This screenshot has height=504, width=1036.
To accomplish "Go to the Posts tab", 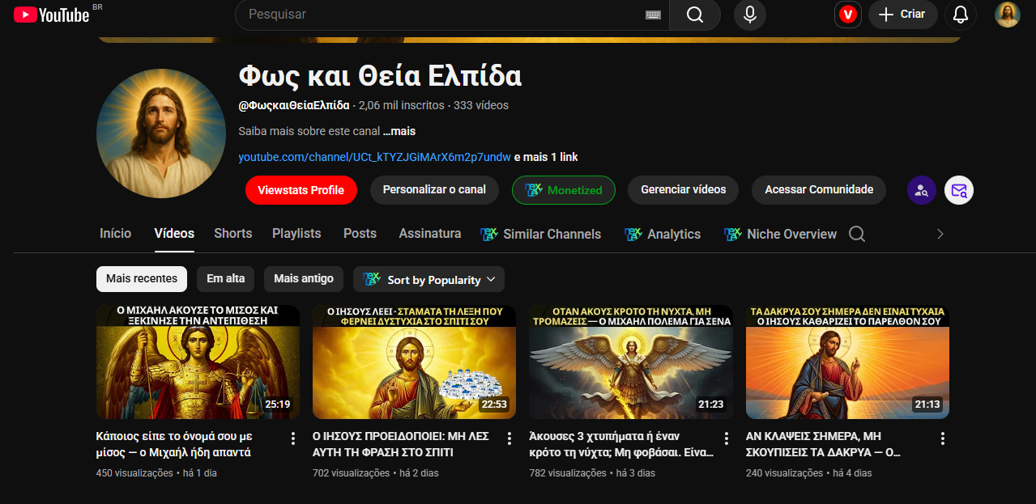I will pos(360,233).
